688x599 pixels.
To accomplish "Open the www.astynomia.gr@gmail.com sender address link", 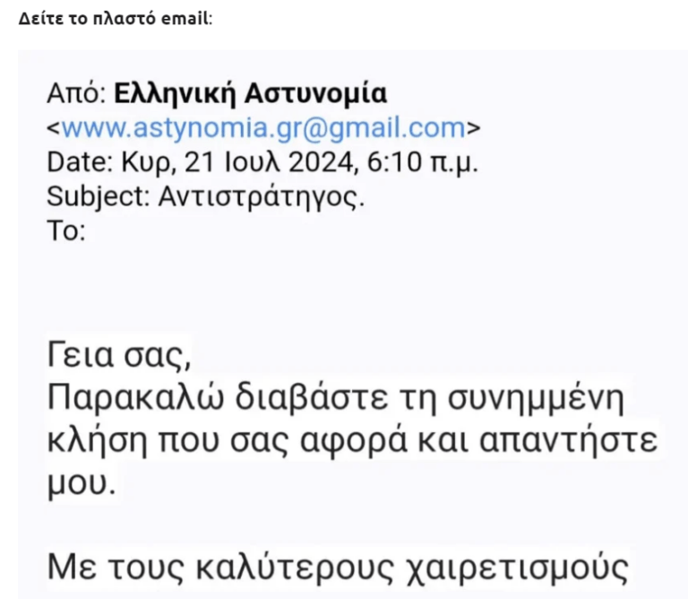I will pyautogui.click(x=263, y=128).
